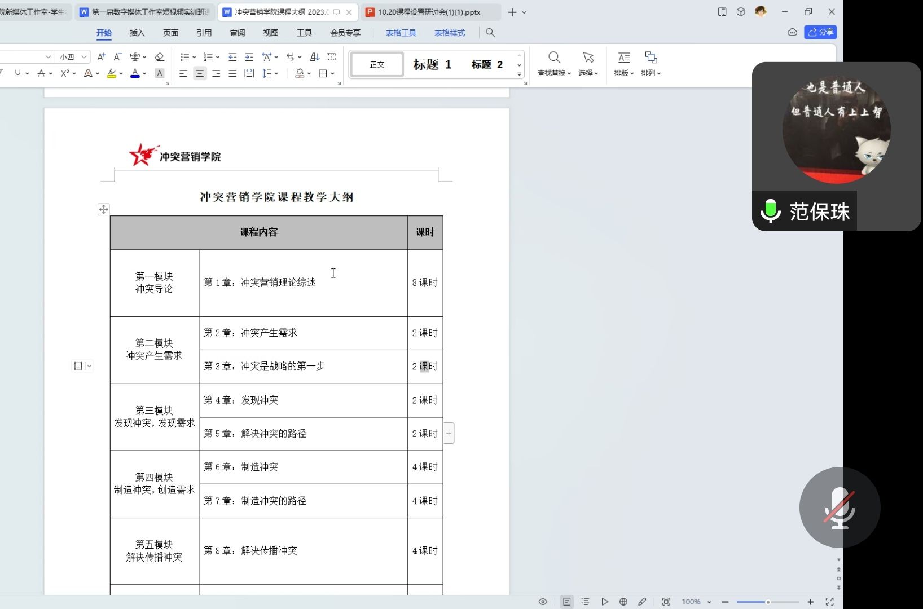Toggle character shading button

pos(160,73)
